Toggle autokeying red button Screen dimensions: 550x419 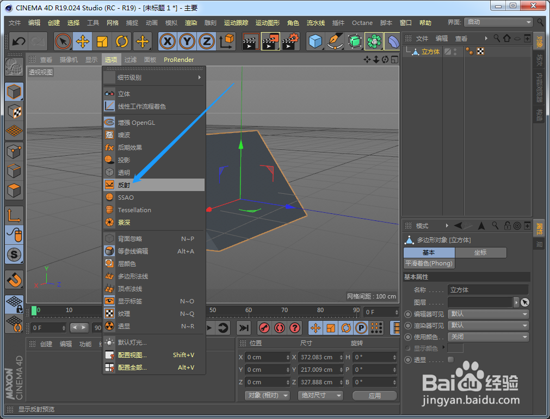[x=280, y=328]
